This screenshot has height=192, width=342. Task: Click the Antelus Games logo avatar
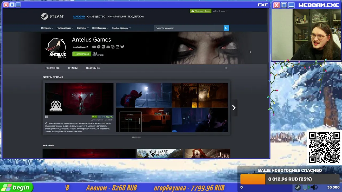coord(56,48)
